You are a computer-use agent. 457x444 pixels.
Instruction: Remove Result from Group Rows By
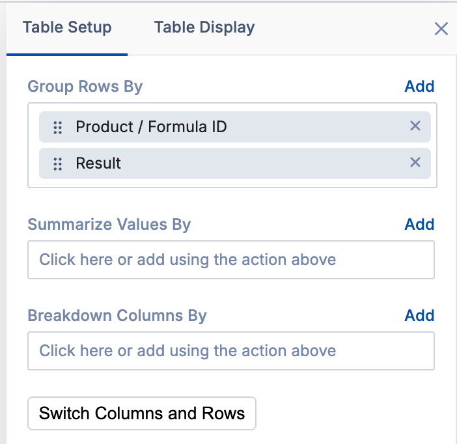(415, 163)
